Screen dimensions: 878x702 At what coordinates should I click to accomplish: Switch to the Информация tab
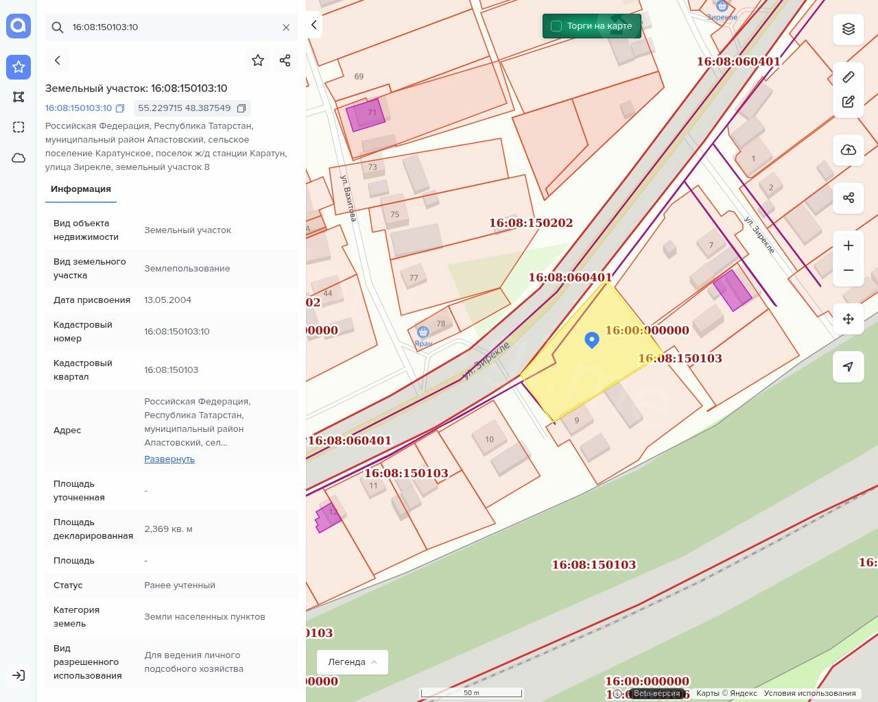[x=81, y=189]
